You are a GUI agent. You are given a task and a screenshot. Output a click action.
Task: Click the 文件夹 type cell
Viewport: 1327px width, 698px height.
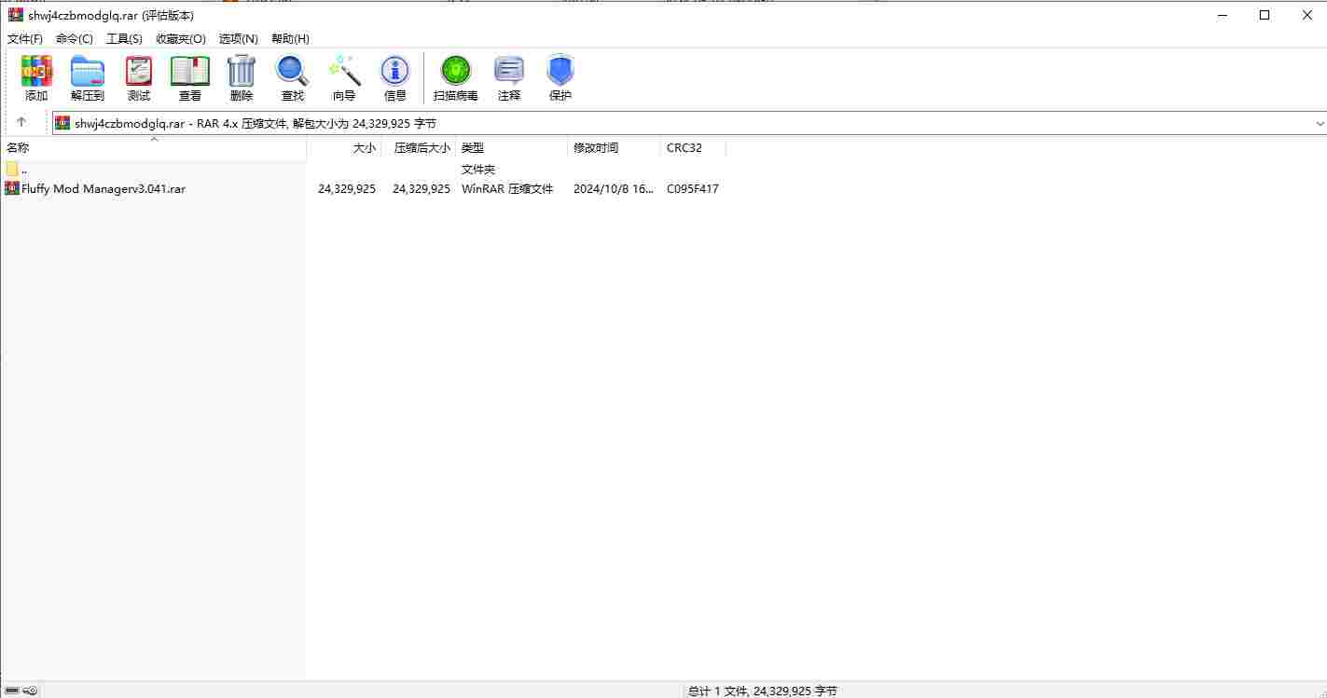click(x=478, y=170)
